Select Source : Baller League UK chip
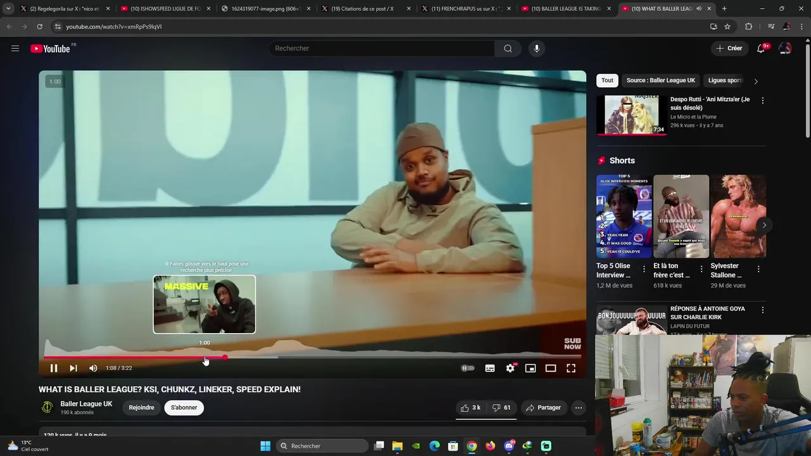Image resolution: width=811 pixels, height=456 pixels. tap(661, 80)
